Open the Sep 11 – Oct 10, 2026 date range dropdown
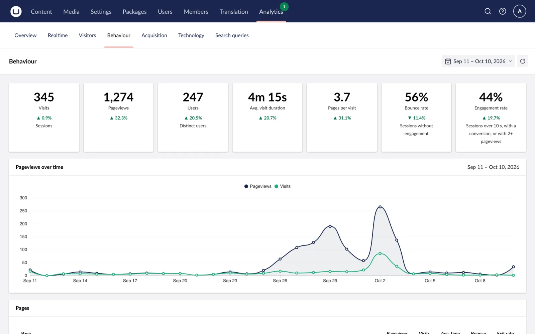The image size is (535, 334). 478,61
